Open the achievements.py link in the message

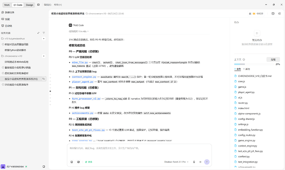tap(83, 113)
